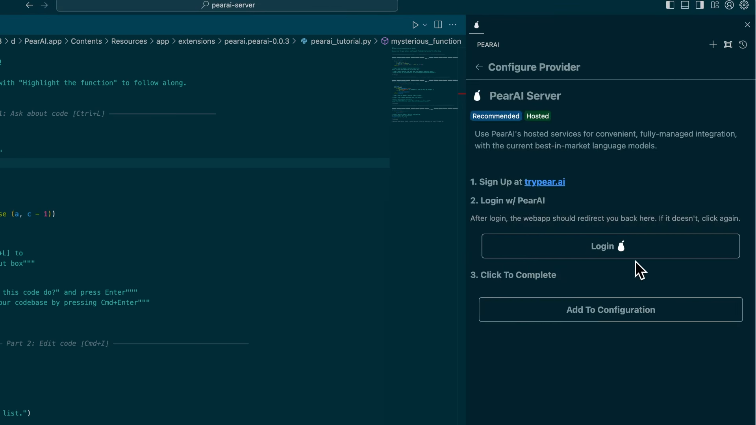Go back from Configure Provider
Screen dimensions: 756x425
(x=479, y=67)
